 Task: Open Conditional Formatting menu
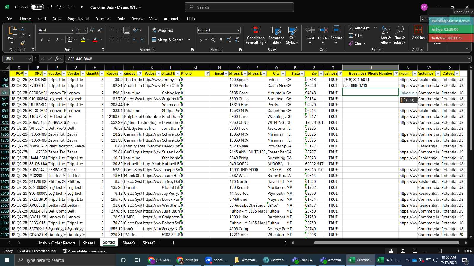256,35
